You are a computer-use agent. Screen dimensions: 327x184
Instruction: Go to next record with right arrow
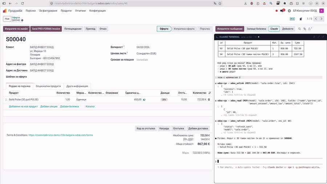[322, 19]
